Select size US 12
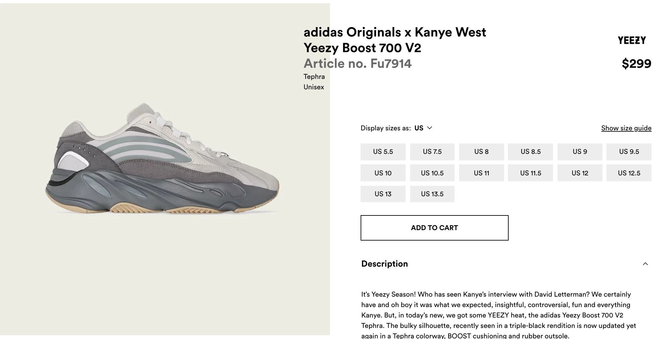The width and height of the screenshot is (656, 339). tap(580, 173)
